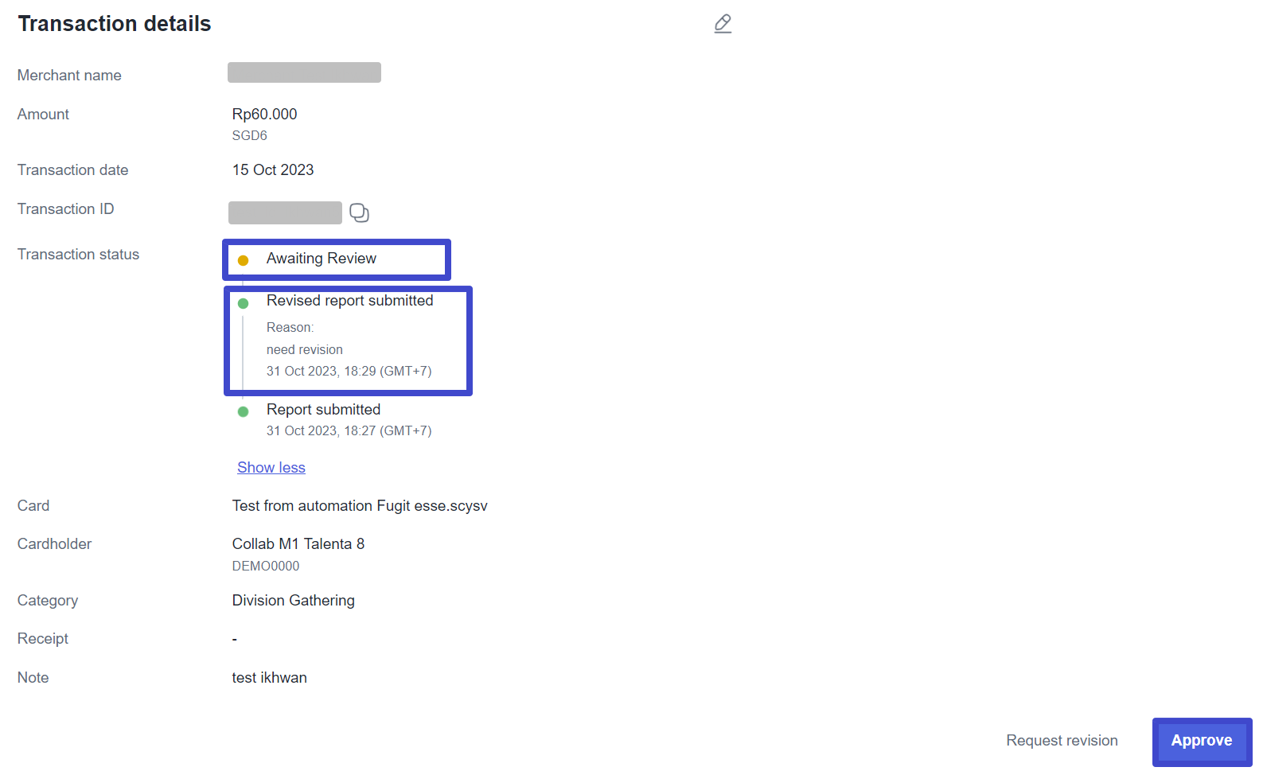
Task: Click the Transaction status label
Action: (x=78, y=255)
